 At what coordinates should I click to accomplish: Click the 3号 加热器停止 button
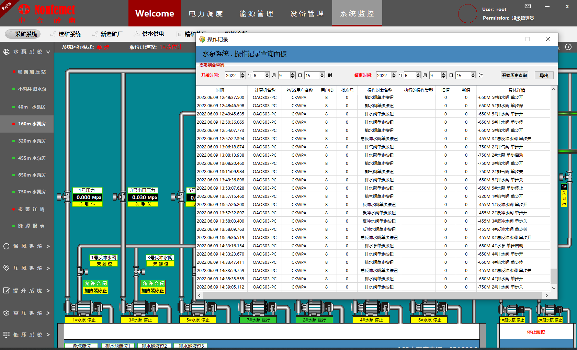pyautogui.click(x=153, y=291)
